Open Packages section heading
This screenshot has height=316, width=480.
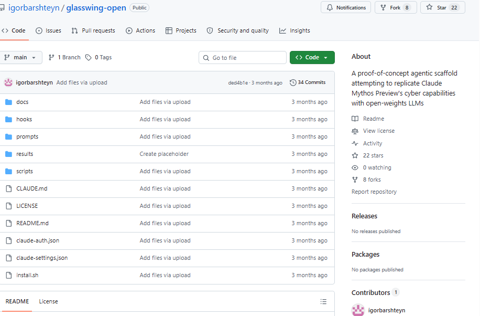tap(366, 255)
